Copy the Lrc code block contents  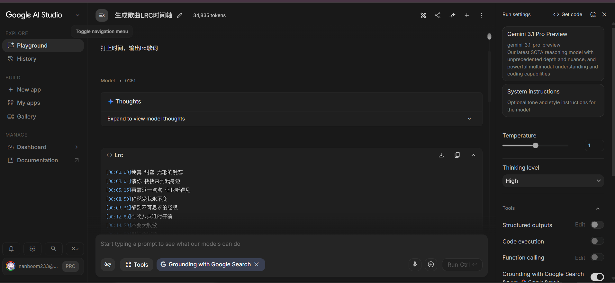click(x=457, y=155)
